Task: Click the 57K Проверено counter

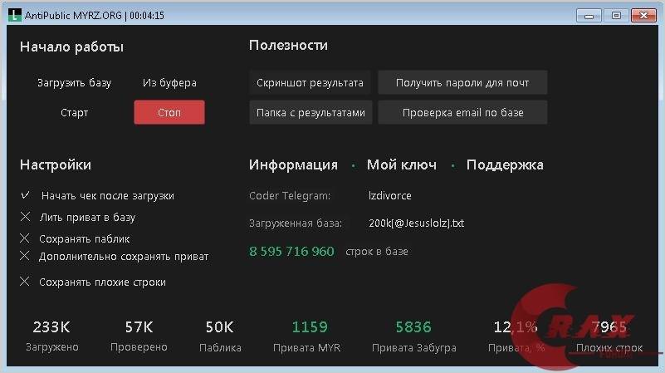Action: click(x=139, y=336)
